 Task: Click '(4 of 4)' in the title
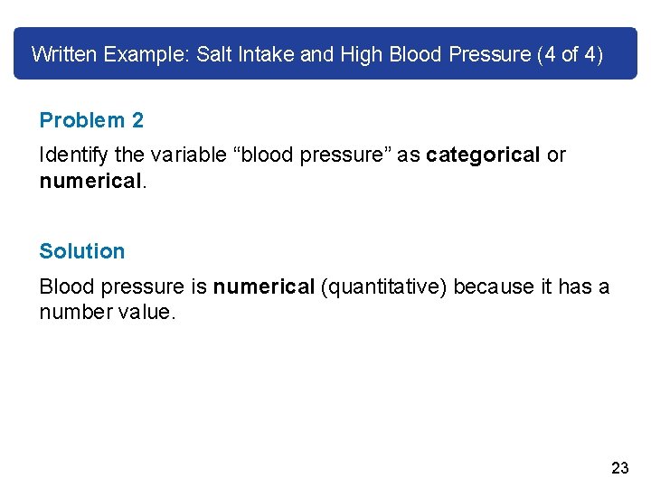[x=569, y=54]
